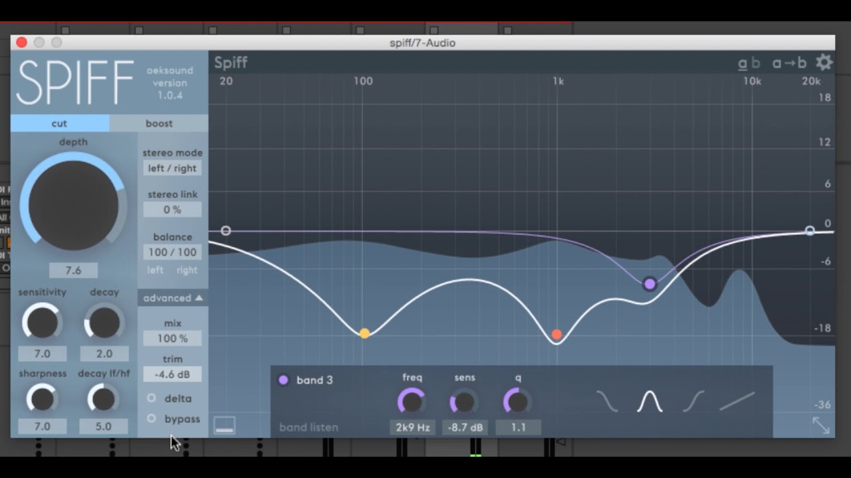Click the sensitivity knob
The width and height of the screenshot is (851, 478).
[x=42, y=323]
